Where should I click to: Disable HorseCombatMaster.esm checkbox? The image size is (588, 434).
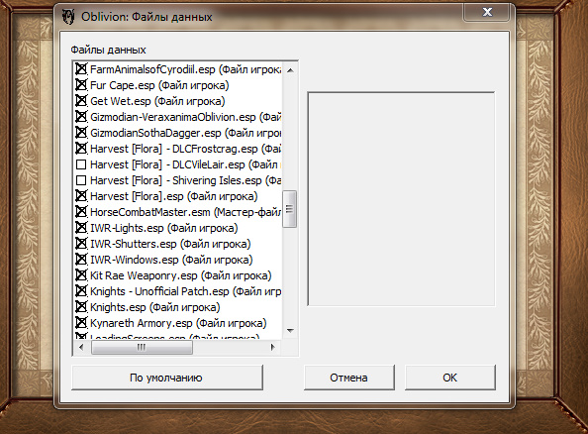pyautogui.click(x=81, y=212)
